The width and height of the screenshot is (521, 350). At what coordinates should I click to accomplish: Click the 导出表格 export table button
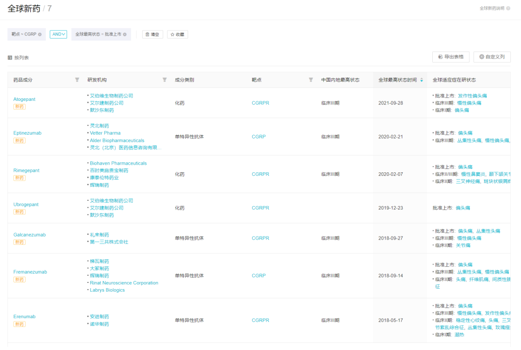(x=451, y=57)
